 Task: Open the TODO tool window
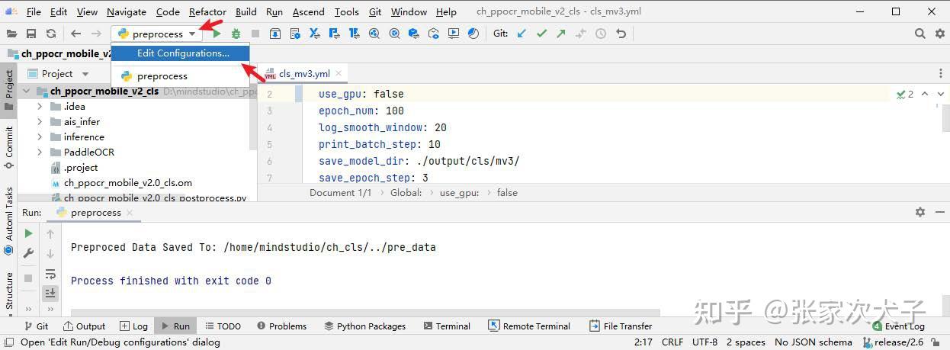pyautogui.click(x=223, y=326)
